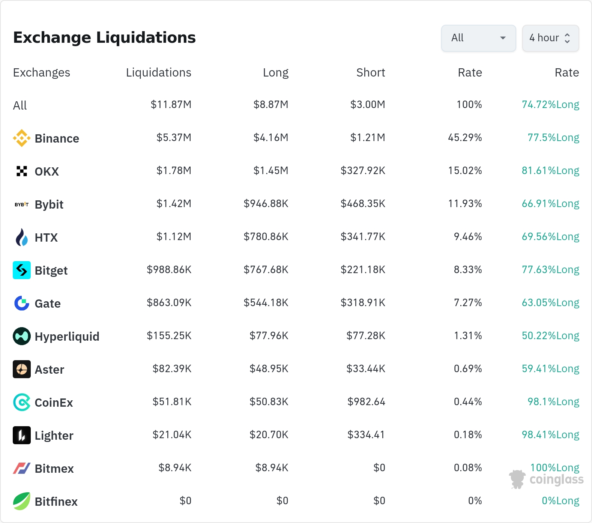Click the HTX flame logo icon

pyautogui.click(x=22, y=237)
